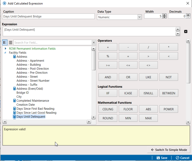Image resolution: width=192 pixels, height=161 pixels.
Task: Insert the multiplication operator
Action: pos(168,47)
